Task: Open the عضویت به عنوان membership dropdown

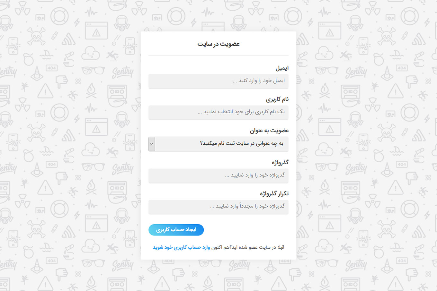Action: pos(218,144)
